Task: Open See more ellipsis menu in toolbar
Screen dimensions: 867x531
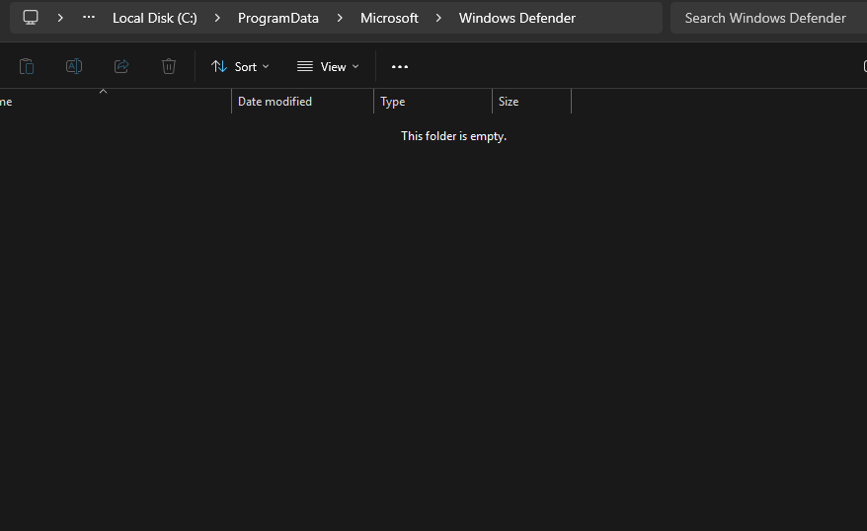Action: click(x=400, y=66)
